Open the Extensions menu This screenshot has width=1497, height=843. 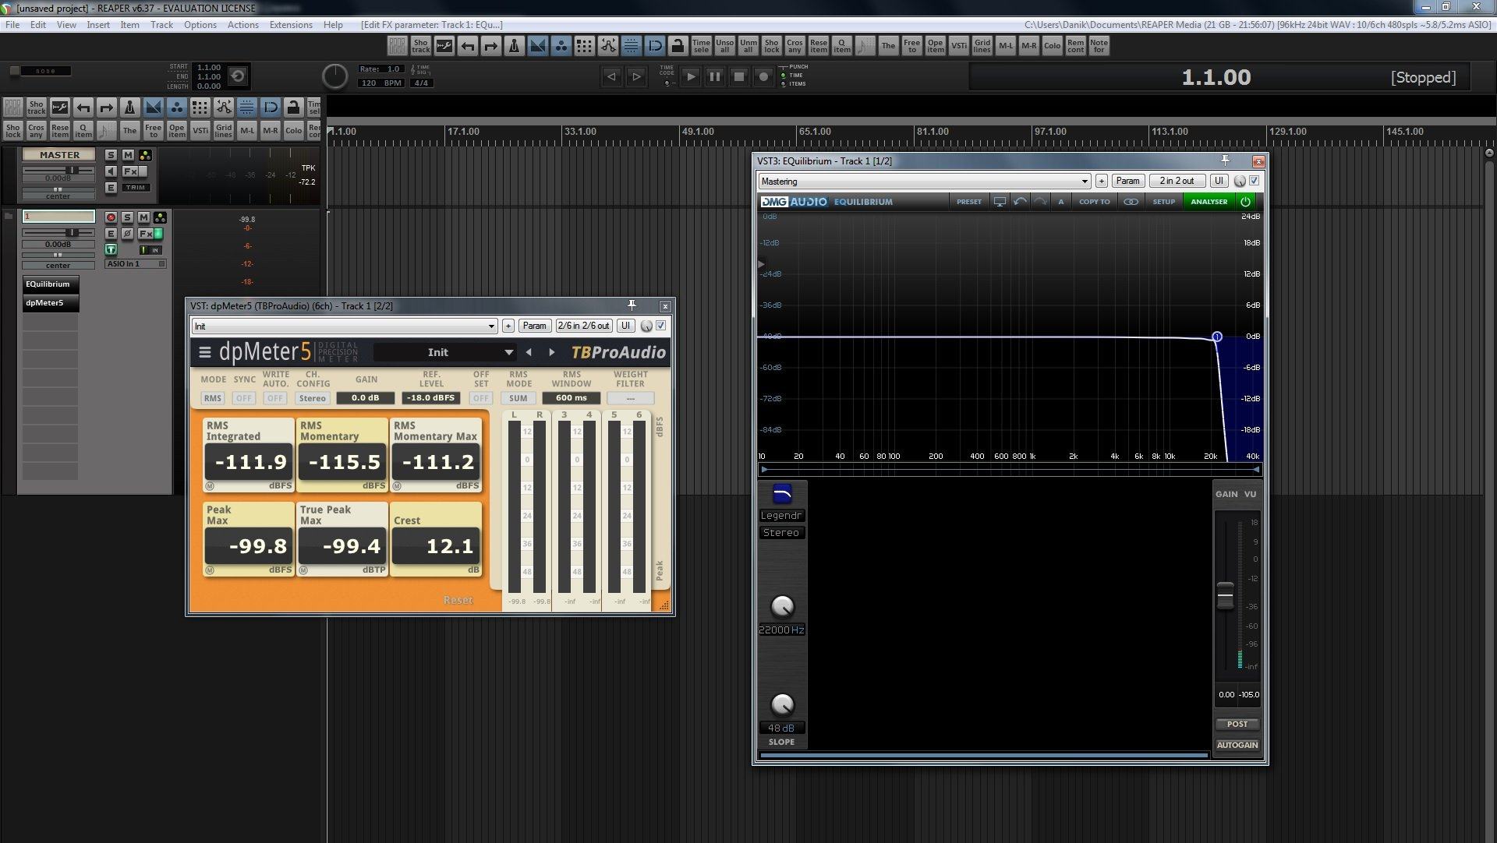[x=290, y=25]
